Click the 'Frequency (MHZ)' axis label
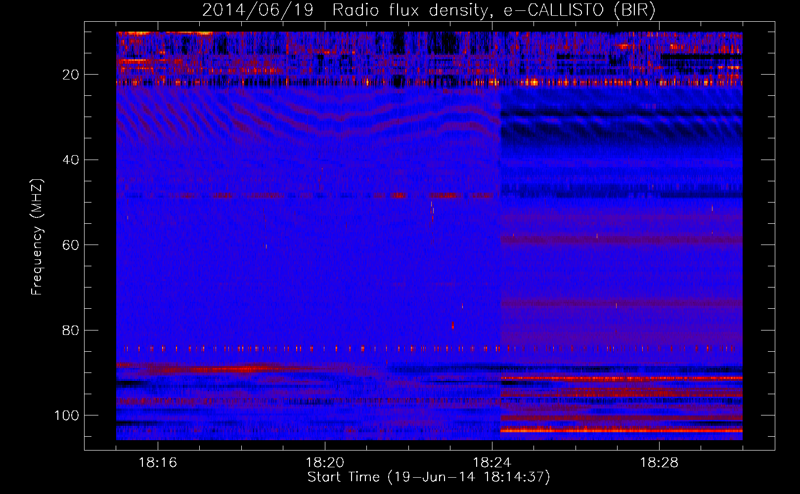Image resolution: width=800 pixels, height=494 pixels. tap(38, 237)
